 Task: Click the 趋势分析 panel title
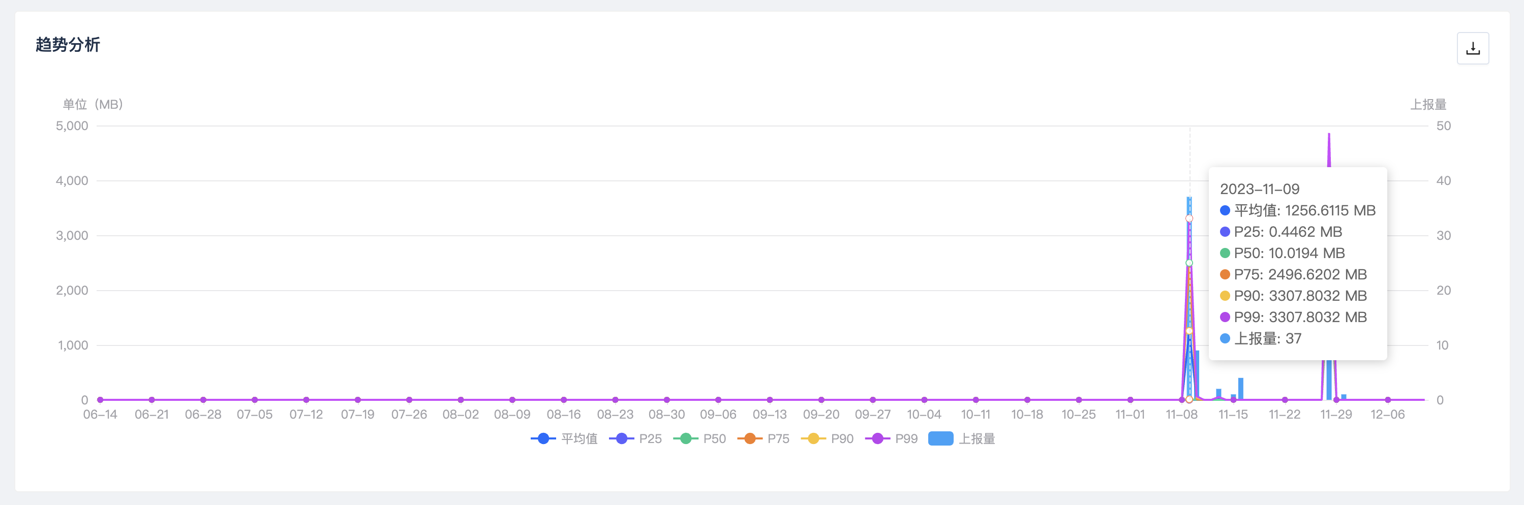(68, 45)
